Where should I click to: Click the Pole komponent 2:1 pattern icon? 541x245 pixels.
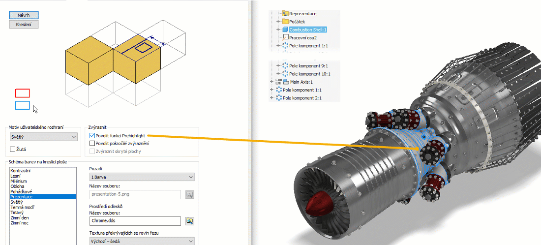point(279,98)
